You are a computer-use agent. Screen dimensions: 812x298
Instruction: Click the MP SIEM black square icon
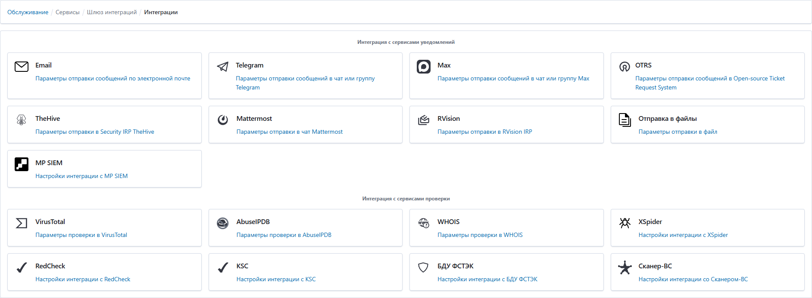[22, 164]
